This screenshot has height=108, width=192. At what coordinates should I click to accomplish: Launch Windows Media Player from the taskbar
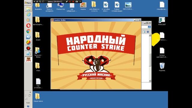coord(28,20)
